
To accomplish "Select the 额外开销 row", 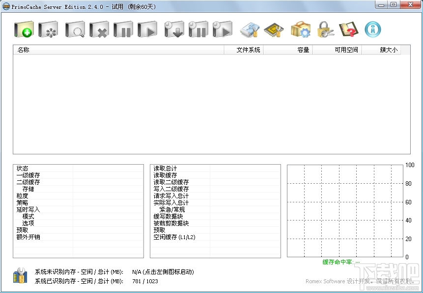I will coord(78,237).
